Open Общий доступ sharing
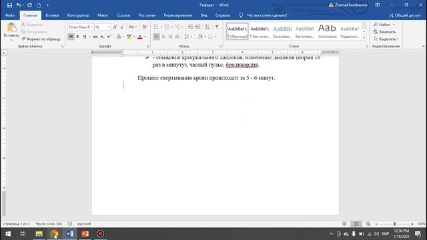 405,15
